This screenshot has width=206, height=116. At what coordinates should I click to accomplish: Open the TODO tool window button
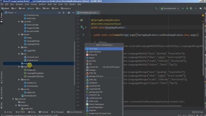tap(20, 112)
